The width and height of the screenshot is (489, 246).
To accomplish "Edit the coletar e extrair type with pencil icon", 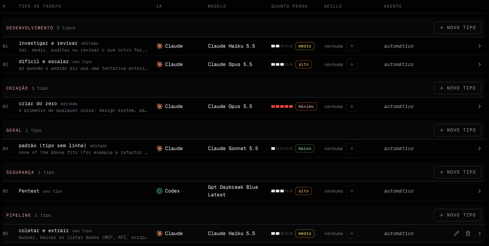I will tap(456, 233).
